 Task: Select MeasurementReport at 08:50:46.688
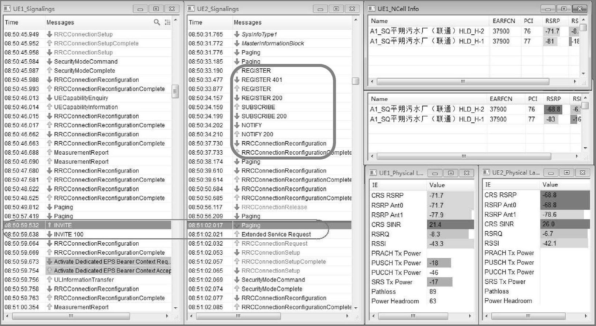tap(87, 152)
